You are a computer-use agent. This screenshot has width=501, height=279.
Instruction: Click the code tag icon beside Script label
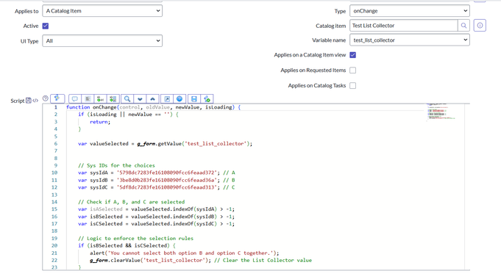pos(35,101)
